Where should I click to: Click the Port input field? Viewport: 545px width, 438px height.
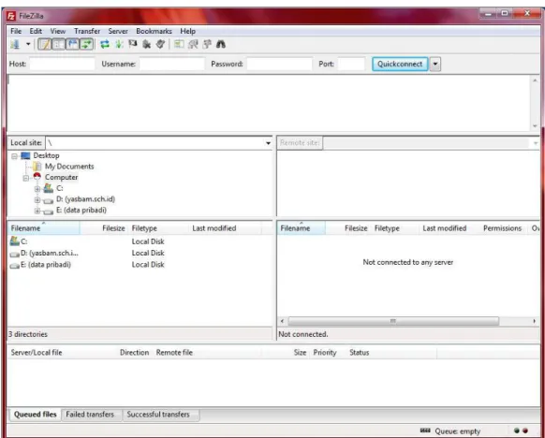coord(351,64)
